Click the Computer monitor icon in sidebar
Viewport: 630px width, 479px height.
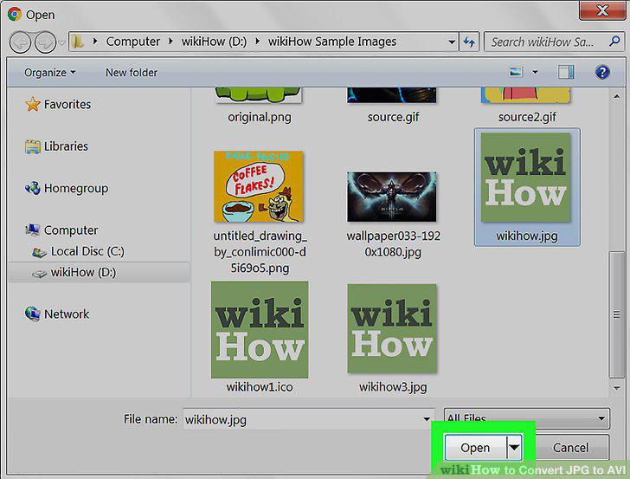tap(33, 230)
